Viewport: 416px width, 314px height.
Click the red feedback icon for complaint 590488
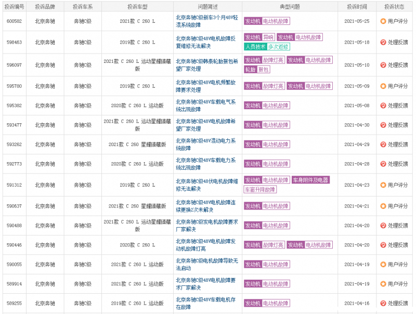[383, 226]
